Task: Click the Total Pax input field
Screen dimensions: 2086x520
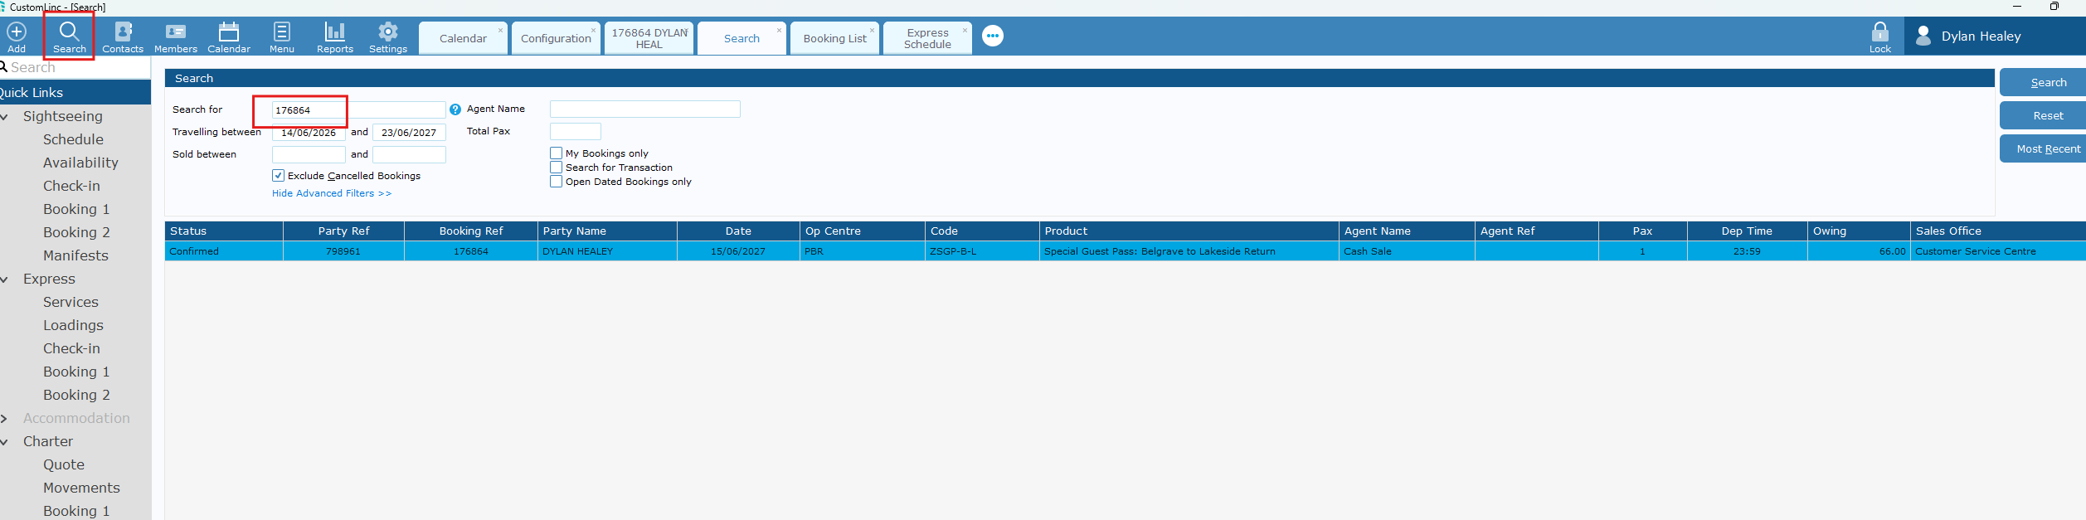Action: [x=575, y=132]
